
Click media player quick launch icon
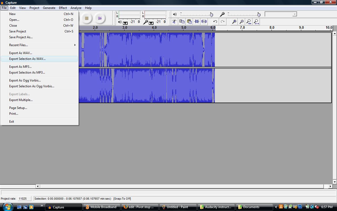click(31, 207)
